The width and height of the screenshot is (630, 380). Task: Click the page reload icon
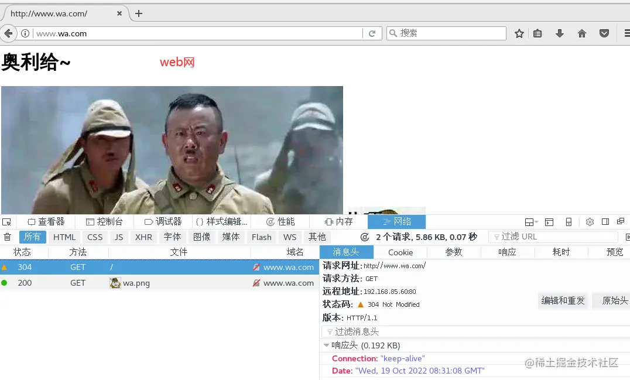pos(373,33)
